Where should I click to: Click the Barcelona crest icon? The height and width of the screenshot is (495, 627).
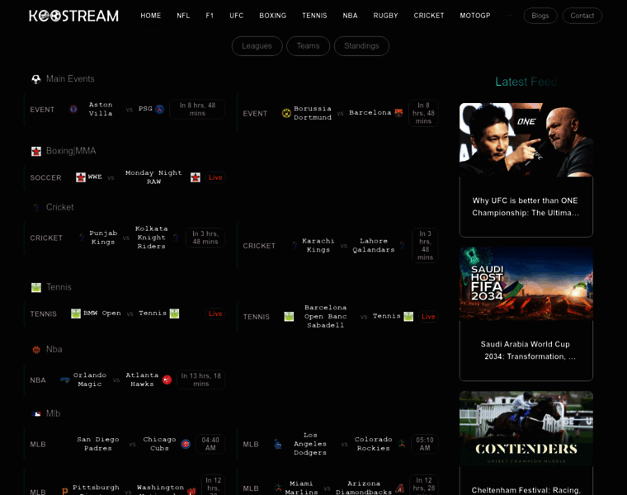[x=398, y=113]
